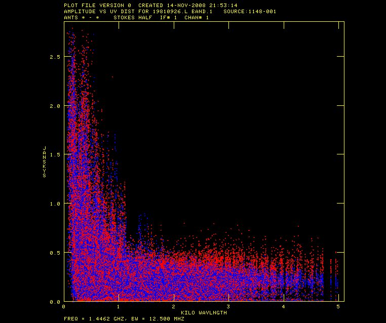
Task: Click the ANTS * - * label
Action: [82, 18]
